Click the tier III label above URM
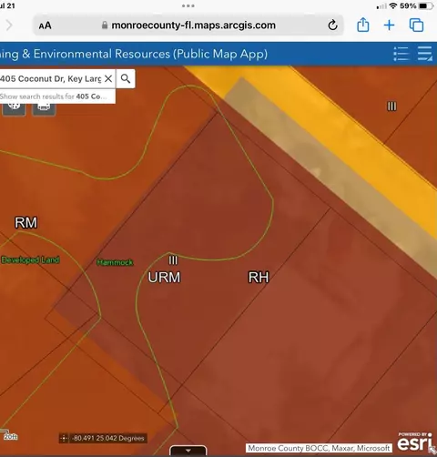437x457 pixels. pos(173,260)
